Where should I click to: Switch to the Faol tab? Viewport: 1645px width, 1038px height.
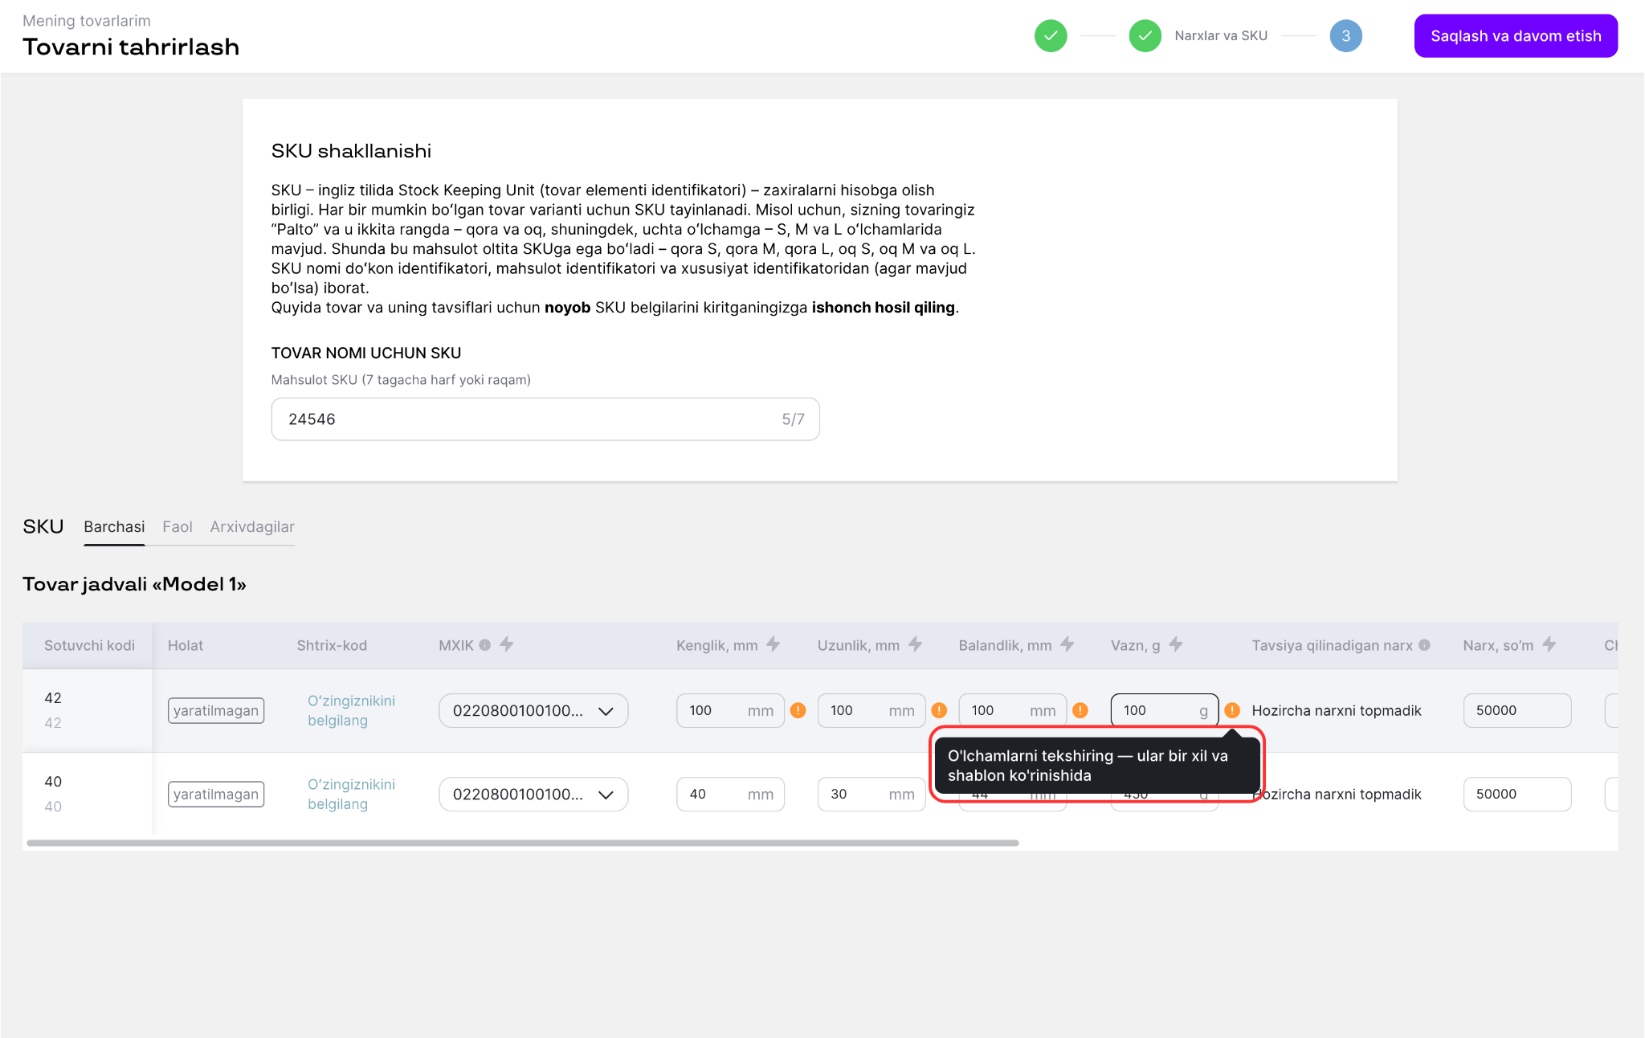click(178, 527)
